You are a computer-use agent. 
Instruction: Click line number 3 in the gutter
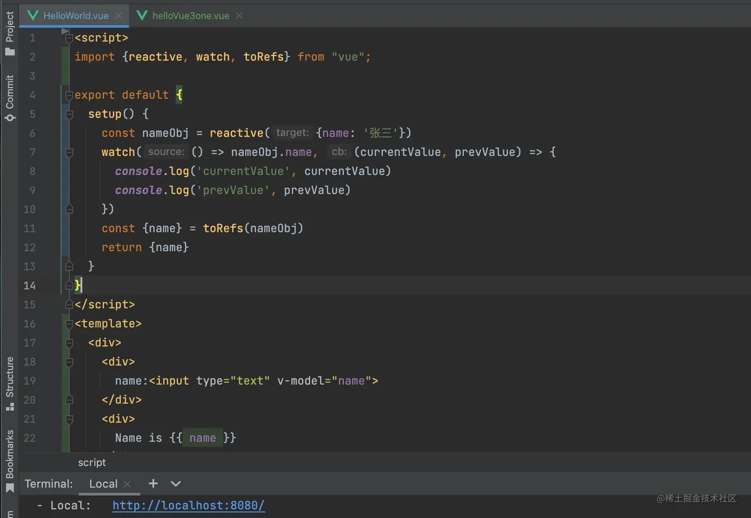[x=32, y=76]
